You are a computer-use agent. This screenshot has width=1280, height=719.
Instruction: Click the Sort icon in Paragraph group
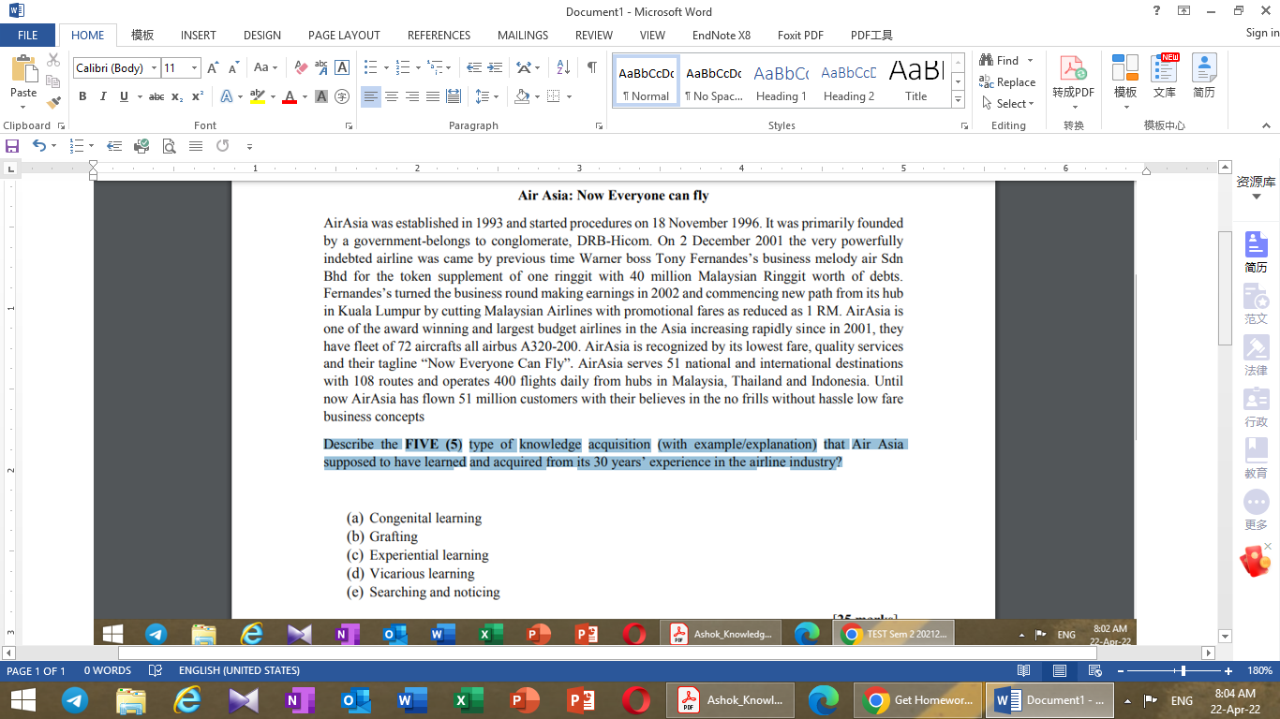click(562, 67)
